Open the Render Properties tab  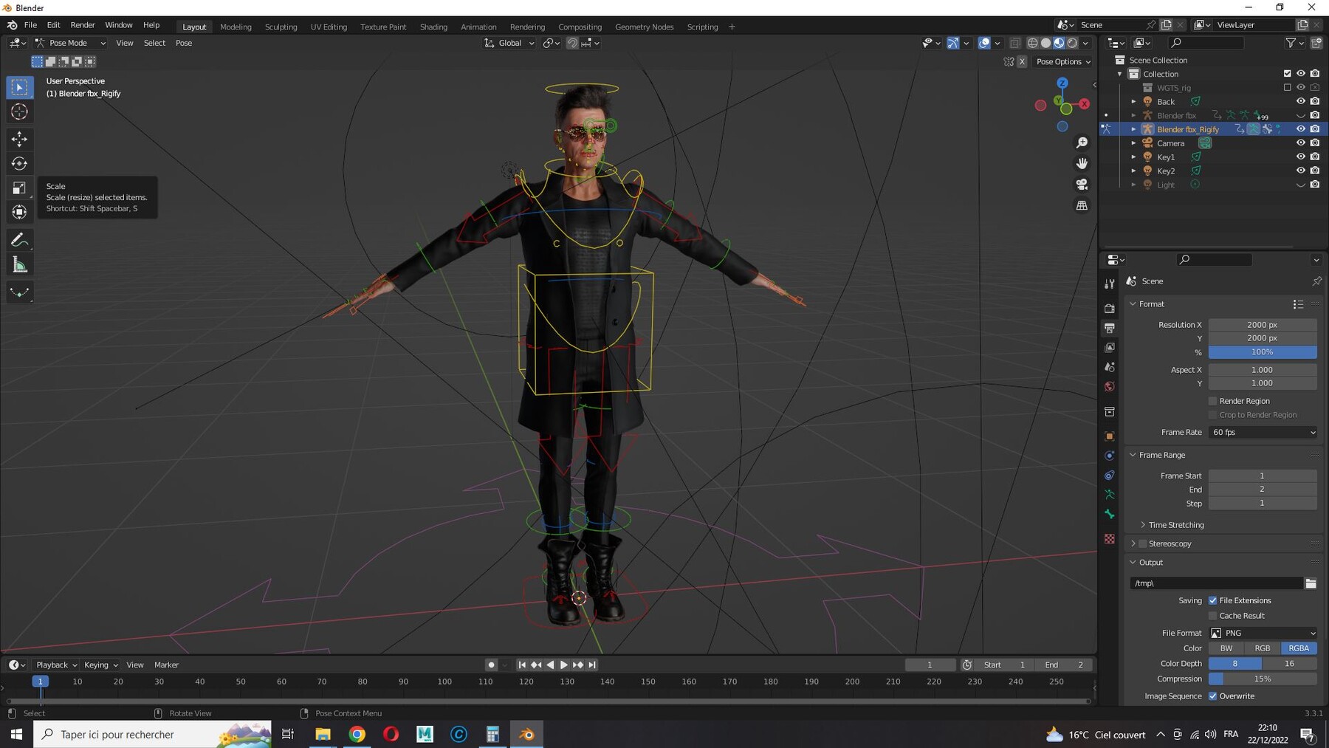tap(1110, 309)
